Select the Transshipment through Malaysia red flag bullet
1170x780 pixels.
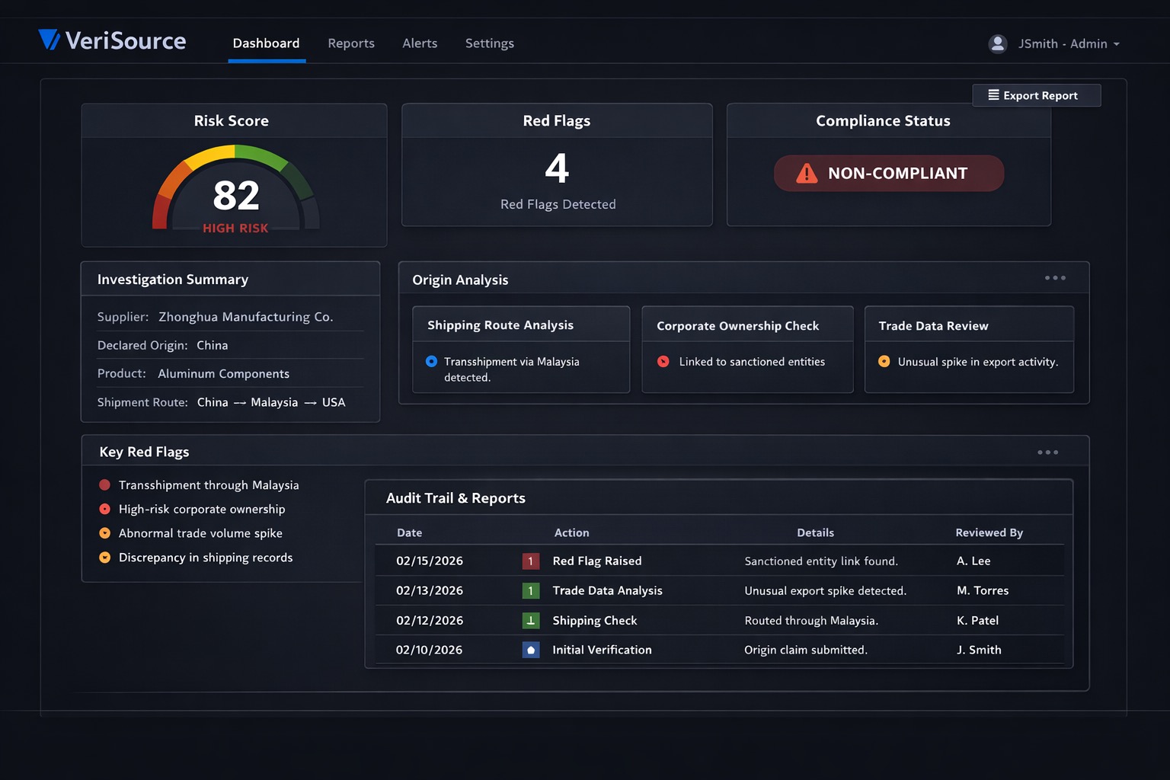coord(105,485)
